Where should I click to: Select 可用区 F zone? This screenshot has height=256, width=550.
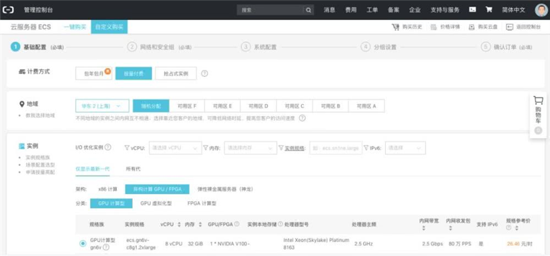coord(187,106)
